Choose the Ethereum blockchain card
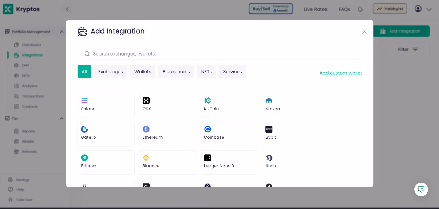 point(167,134)
